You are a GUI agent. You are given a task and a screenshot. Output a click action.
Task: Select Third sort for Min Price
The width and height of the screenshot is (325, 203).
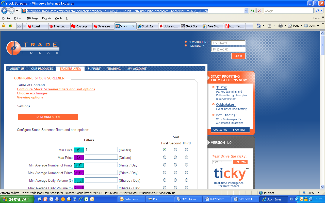pos(187,150)
